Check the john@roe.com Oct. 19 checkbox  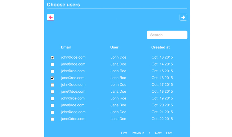click(x=52, y=99)
